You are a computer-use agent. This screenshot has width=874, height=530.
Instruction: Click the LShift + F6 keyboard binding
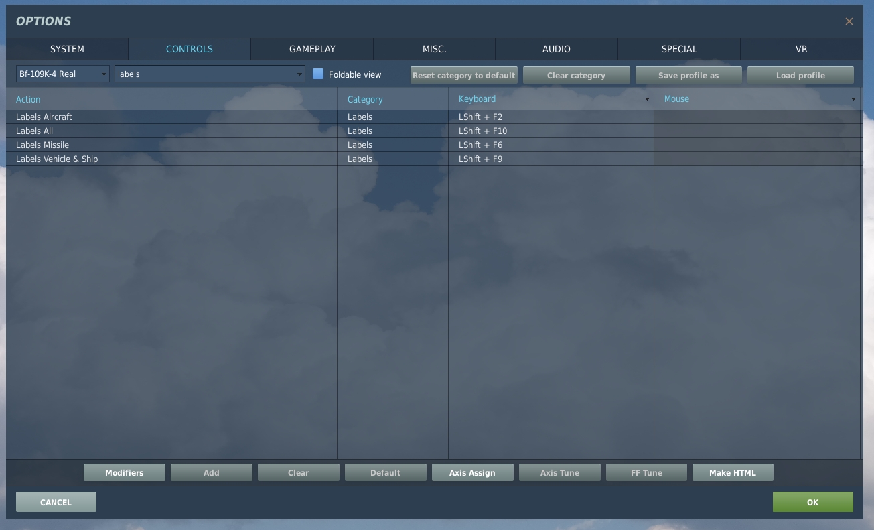coord(551,145)
